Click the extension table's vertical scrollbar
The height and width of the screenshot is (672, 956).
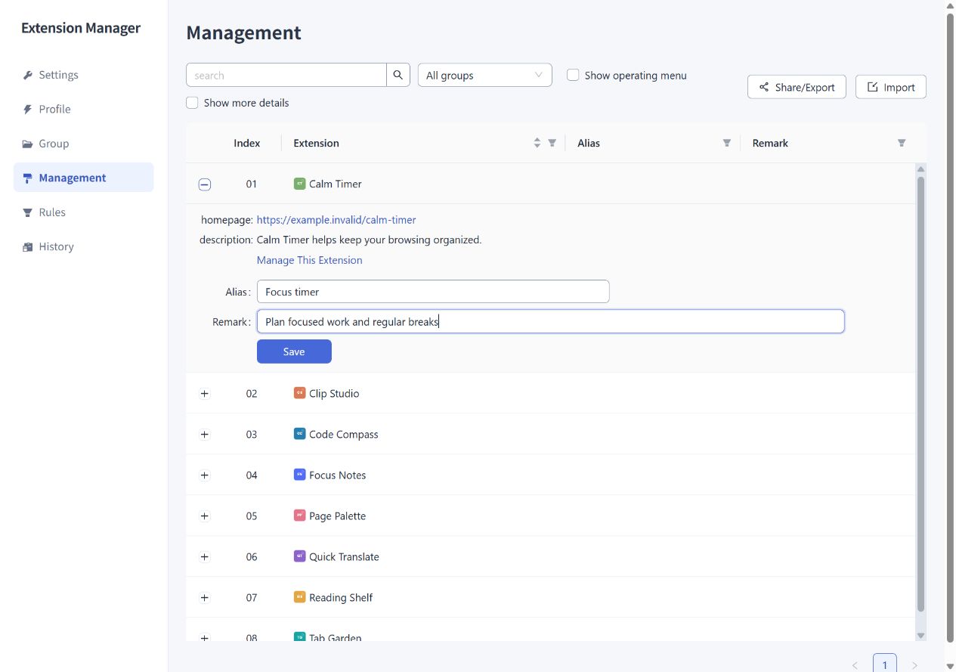click(x=920, y=393)
